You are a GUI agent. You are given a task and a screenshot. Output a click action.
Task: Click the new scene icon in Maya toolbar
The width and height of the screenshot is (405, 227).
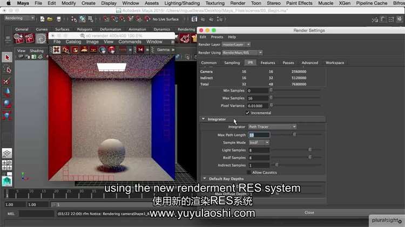point(42,19)
